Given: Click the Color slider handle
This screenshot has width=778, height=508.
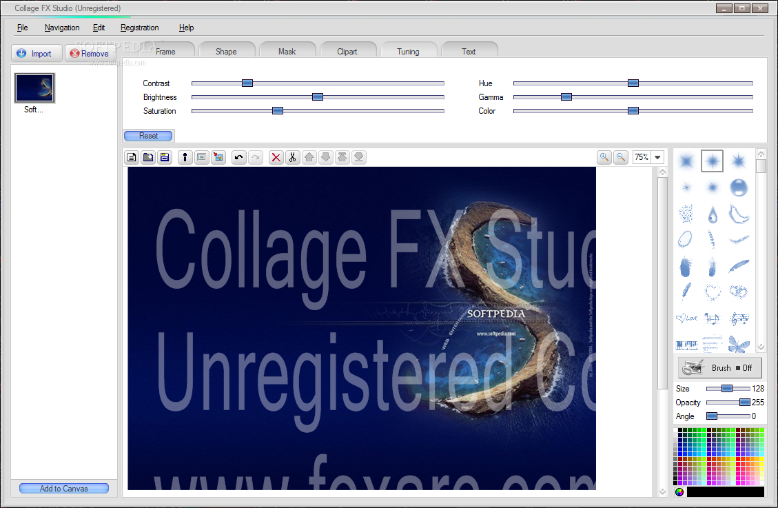Looking at the screenshot, I should (633, 110).
